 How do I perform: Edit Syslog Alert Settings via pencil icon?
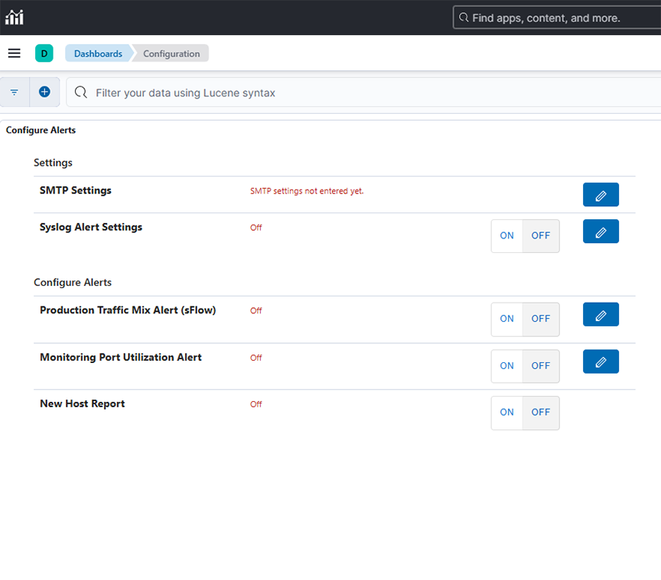(x=601, y=231)
